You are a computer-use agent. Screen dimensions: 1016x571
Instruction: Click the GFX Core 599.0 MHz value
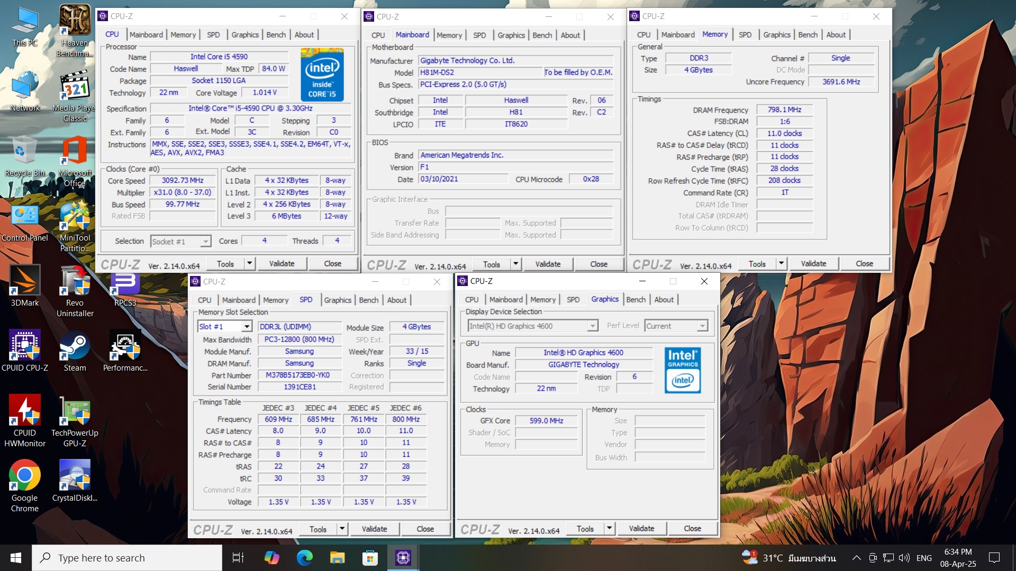(546, 421)
